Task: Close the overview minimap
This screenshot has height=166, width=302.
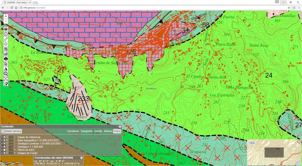Action: tap(299, 141)
